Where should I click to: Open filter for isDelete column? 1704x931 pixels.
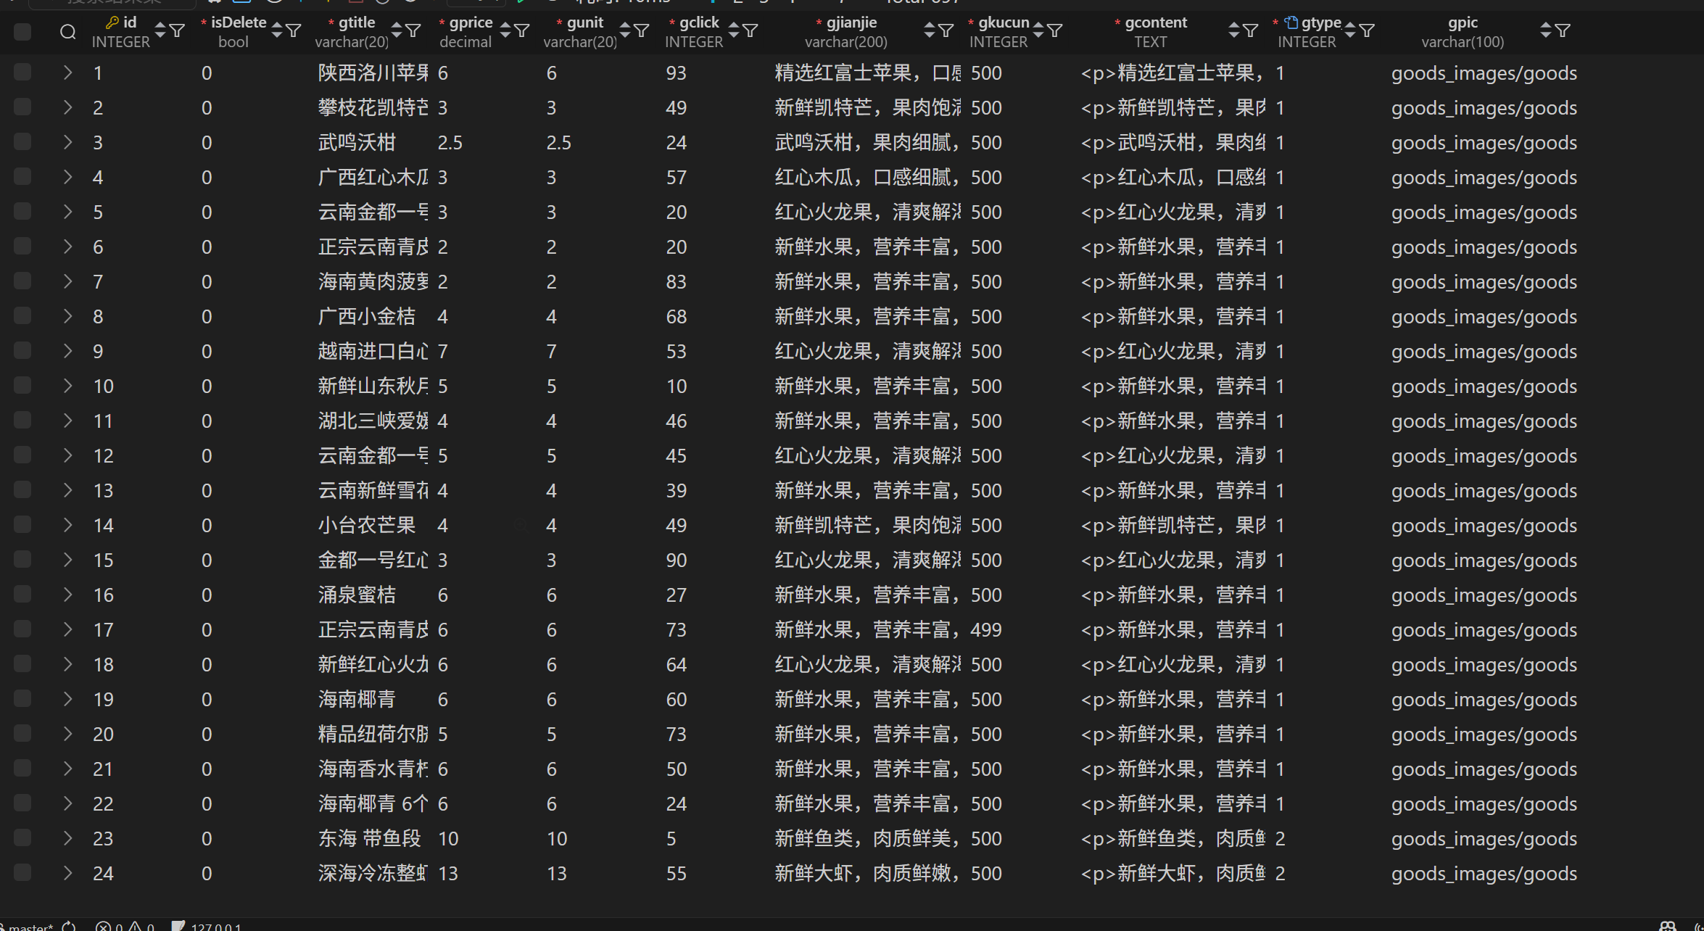click(294, 30)
